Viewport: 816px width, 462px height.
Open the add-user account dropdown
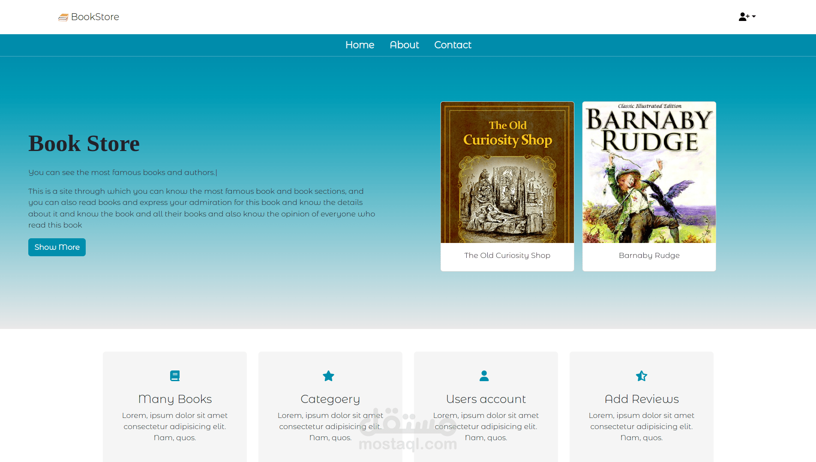point(747,17)
